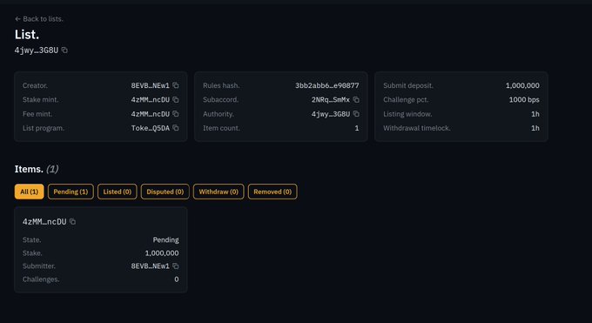
Task: Click the item Challenges value 0
Action: (177, 279)
